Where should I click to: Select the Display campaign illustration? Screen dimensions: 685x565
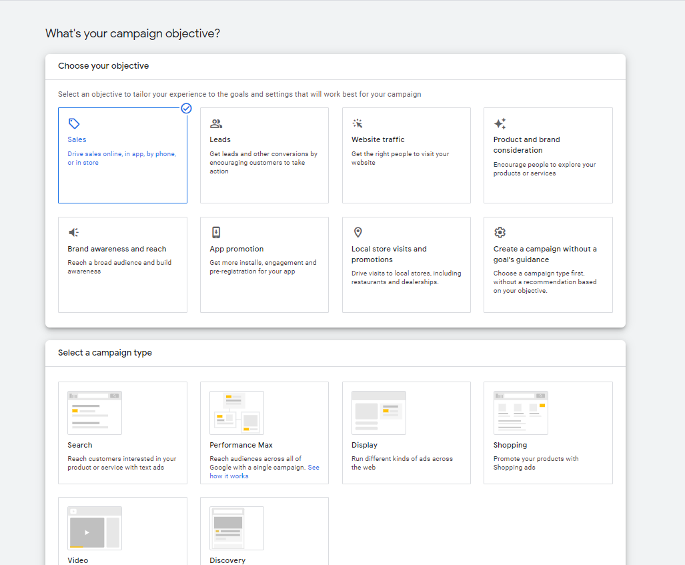pyautogui.click(x=379, y=413)
